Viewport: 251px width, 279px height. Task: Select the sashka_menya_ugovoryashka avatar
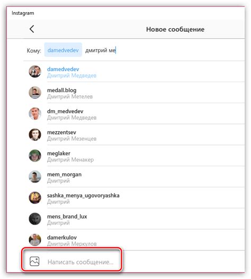click(x=35, y=197)
